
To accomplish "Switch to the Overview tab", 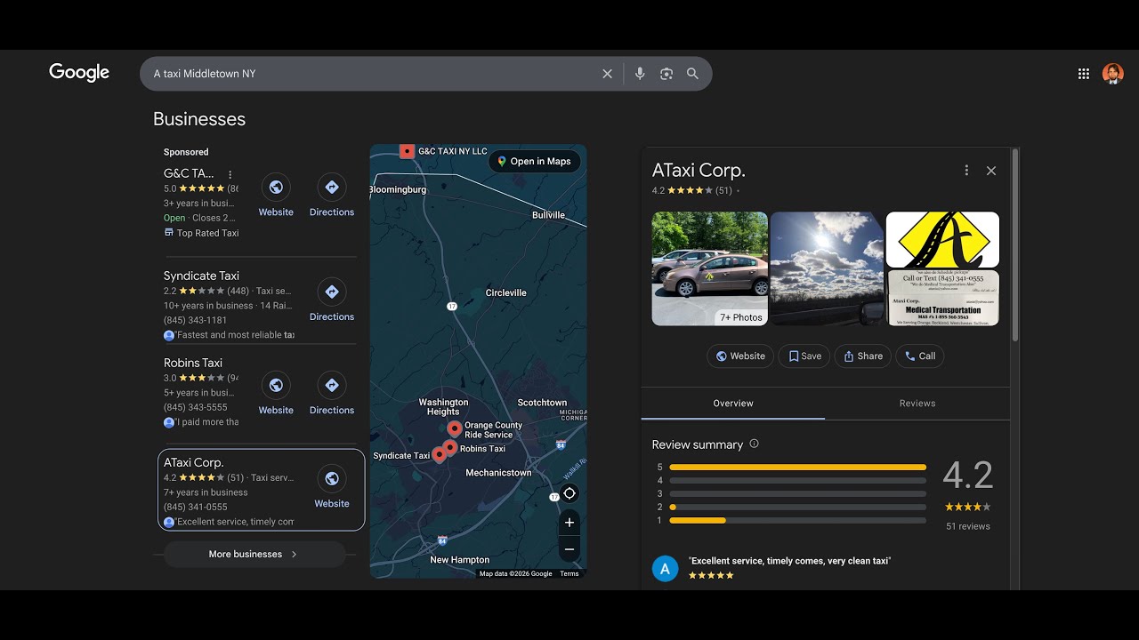I will [x=733, y=404].
